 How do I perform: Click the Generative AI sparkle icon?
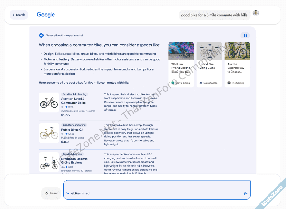(41, 35)
